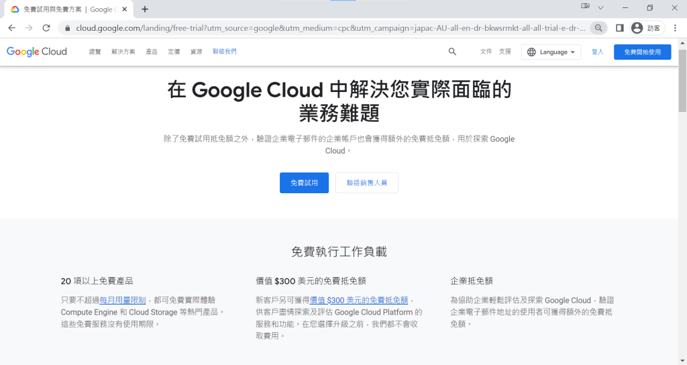This screenshot has height=365, width=687.
Task: Click the guest profile avatar 訪客
Action: [x=647, y=28]
